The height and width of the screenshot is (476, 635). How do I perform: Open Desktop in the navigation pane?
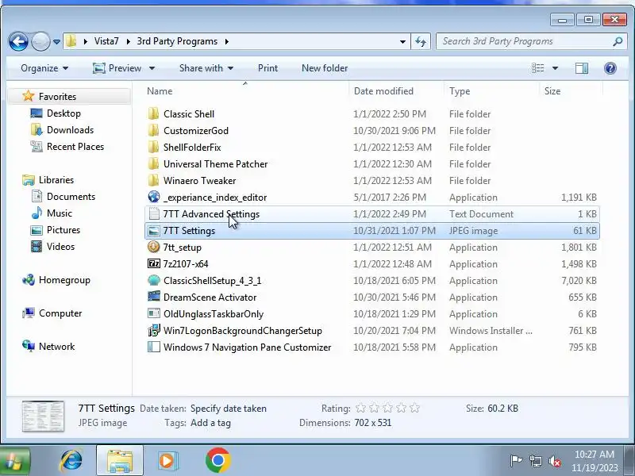63,113
